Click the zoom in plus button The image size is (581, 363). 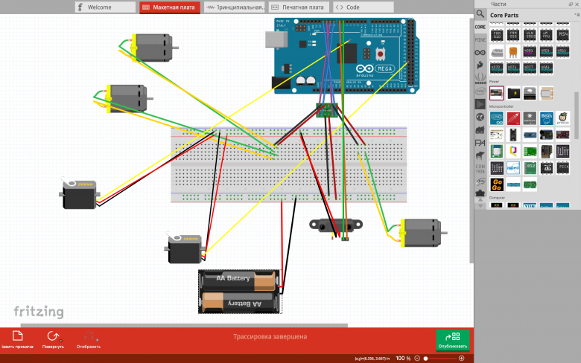pos(462,359)
